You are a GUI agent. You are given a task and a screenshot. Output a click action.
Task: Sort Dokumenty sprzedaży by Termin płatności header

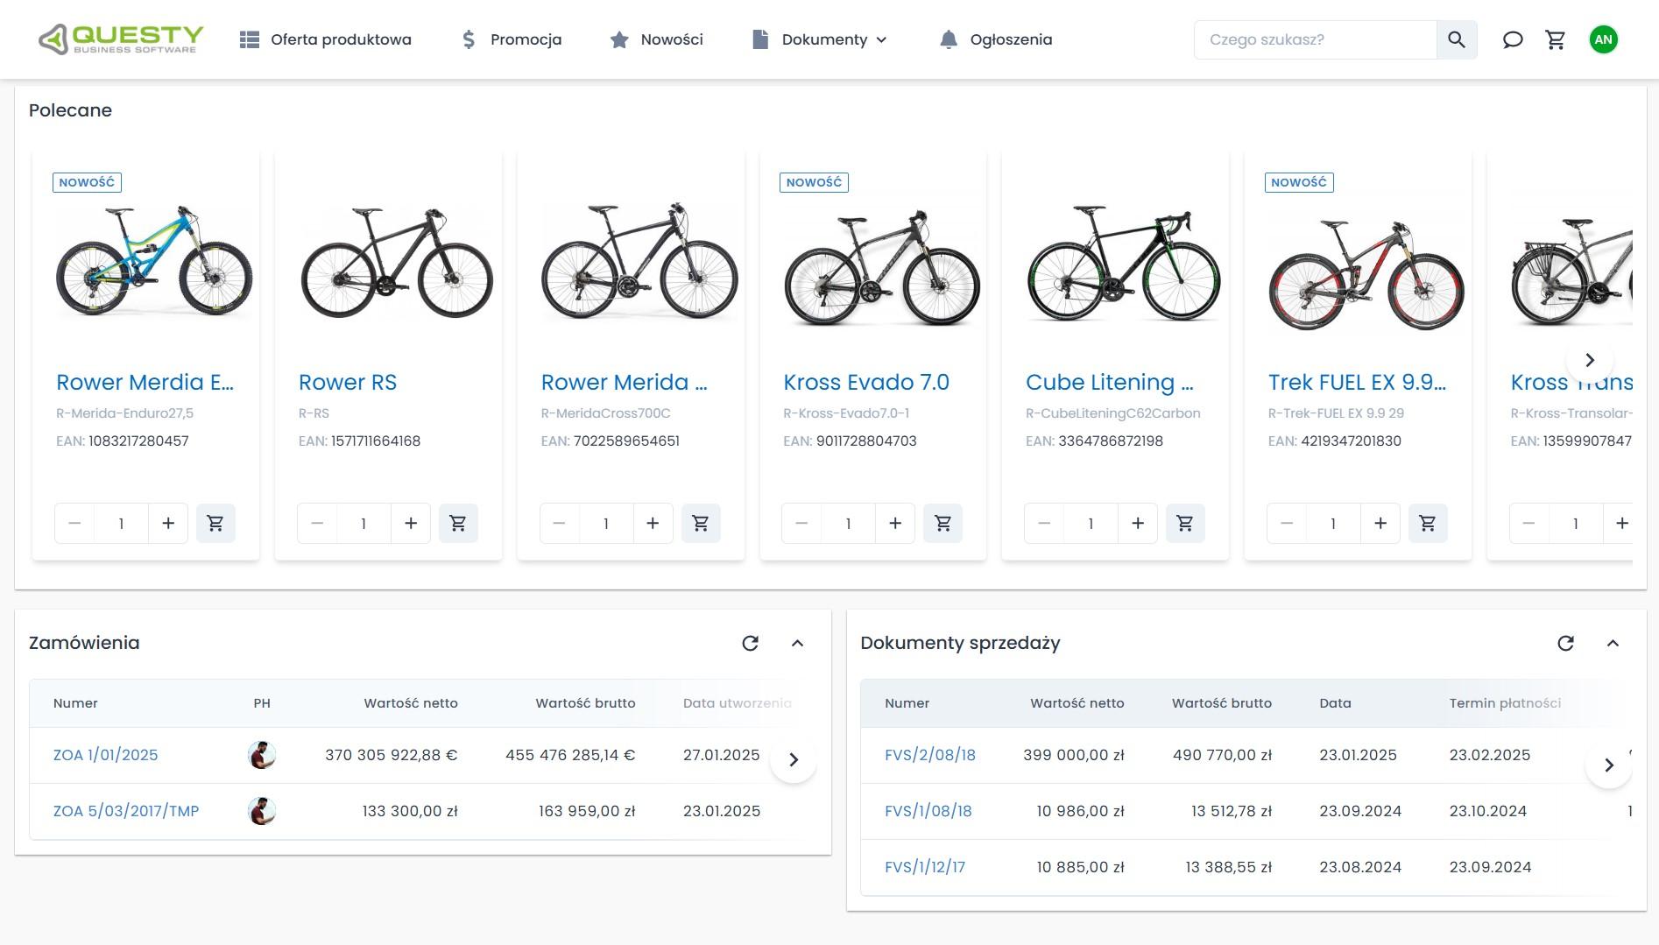(x=1506, y=703)
